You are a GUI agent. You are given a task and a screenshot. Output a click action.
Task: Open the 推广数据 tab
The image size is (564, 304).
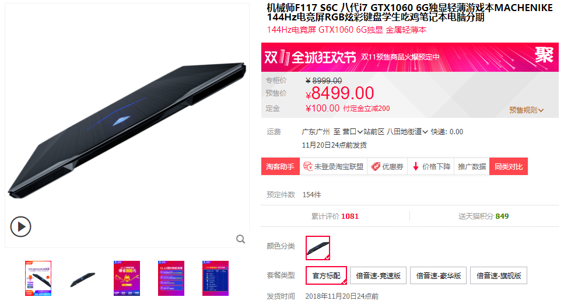pyautogui.click(x=472, y=166)
